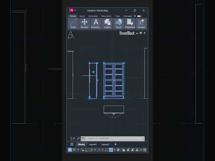Viewport: 215px width, 161px height.
Task: Close the command line with the X
Action: pos(74,139)
